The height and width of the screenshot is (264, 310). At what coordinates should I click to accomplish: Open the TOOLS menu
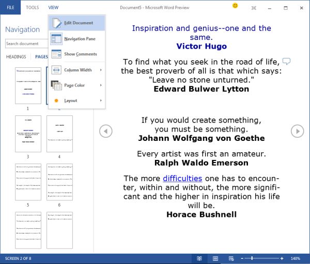pos(32,8)
